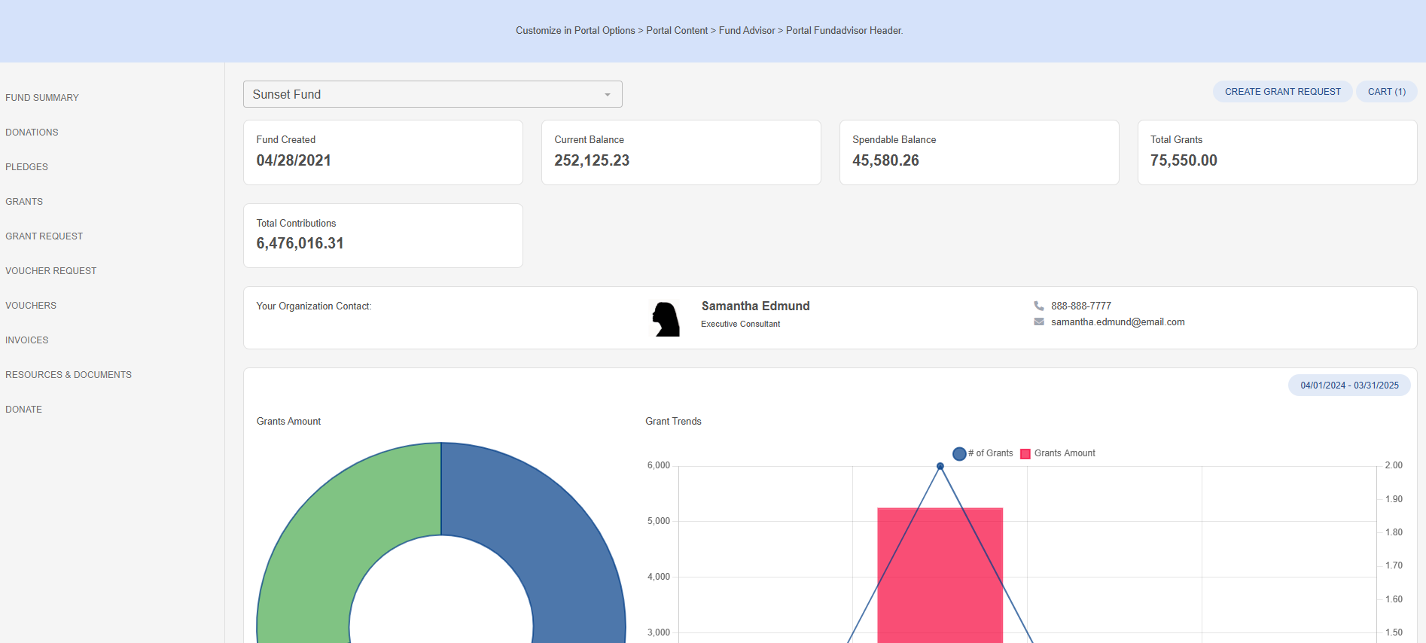Click the envelope icon beside the email

click(x=1039, y=321)
